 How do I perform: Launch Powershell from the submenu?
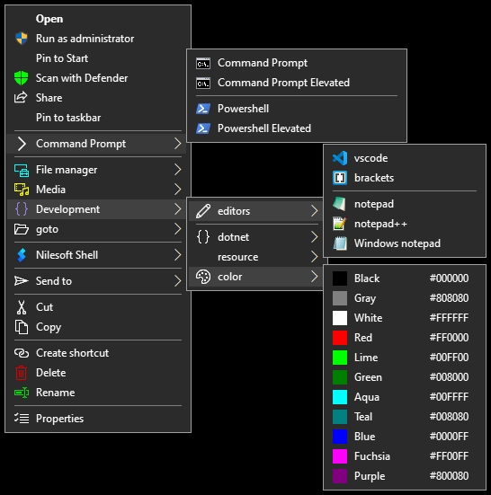[x=297, y=109]
